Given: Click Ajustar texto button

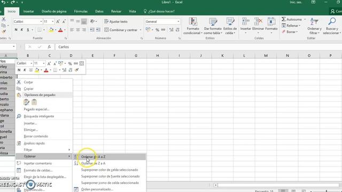Looking at the screenshot, I should (x=116, y=21).
